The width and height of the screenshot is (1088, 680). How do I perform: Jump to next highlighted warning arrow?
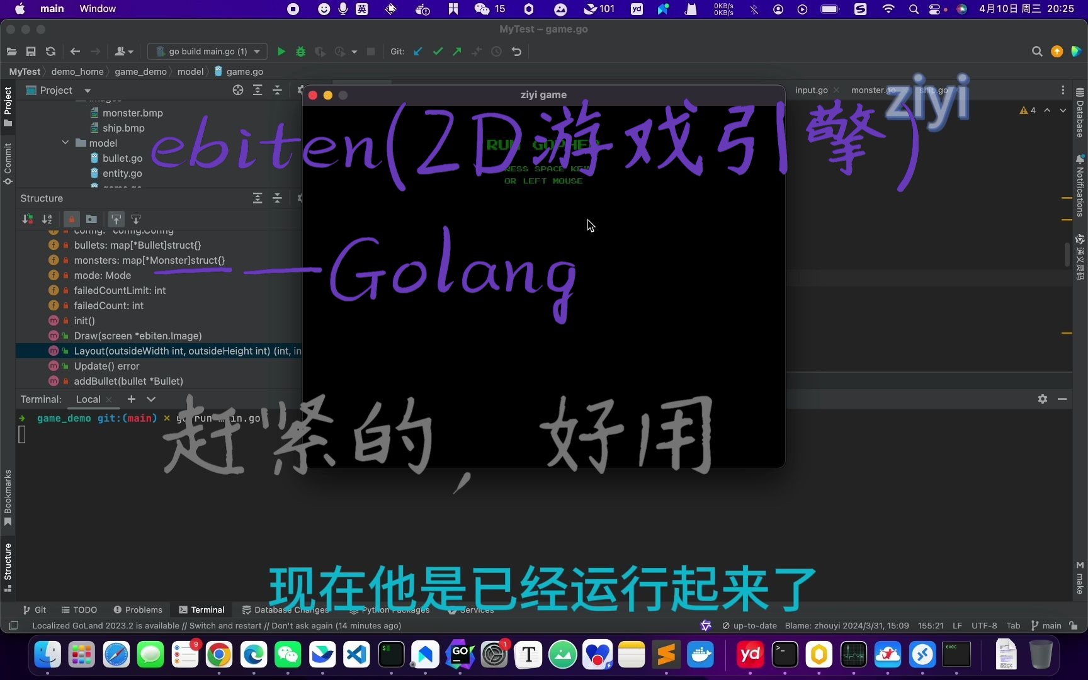click(x=1063, y=110)
